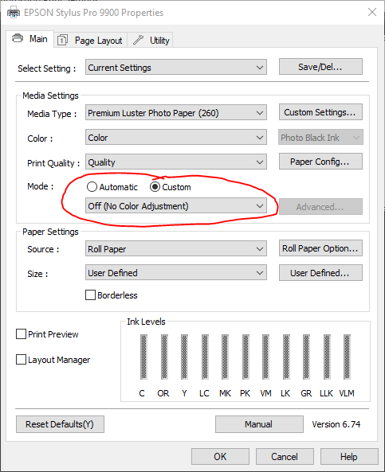Close the Properties dialog with X
Image resolution: width=385 pixels, height=472 pixels.
[372, 13]
